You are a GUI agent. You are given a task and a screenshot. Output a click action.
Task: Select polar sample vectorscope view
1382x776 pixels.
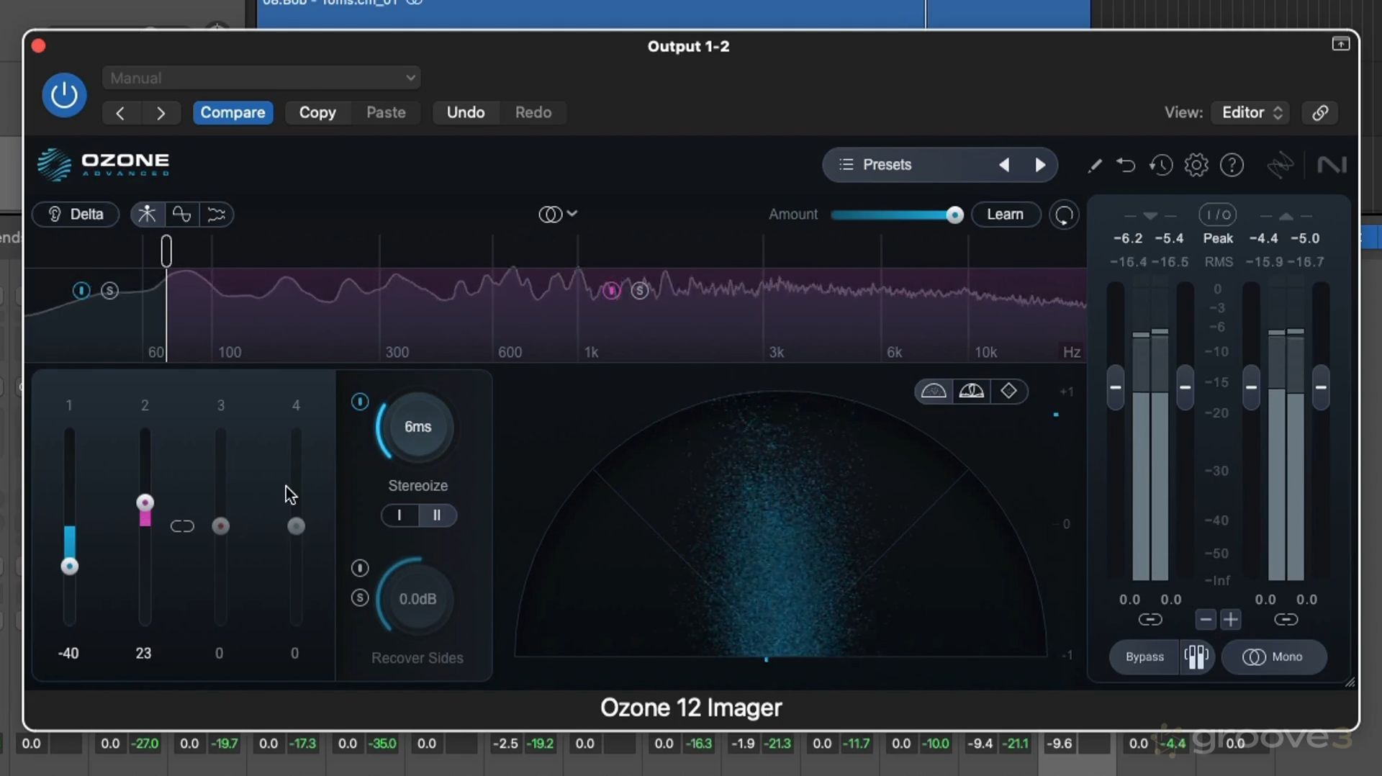tap(934, 391)
